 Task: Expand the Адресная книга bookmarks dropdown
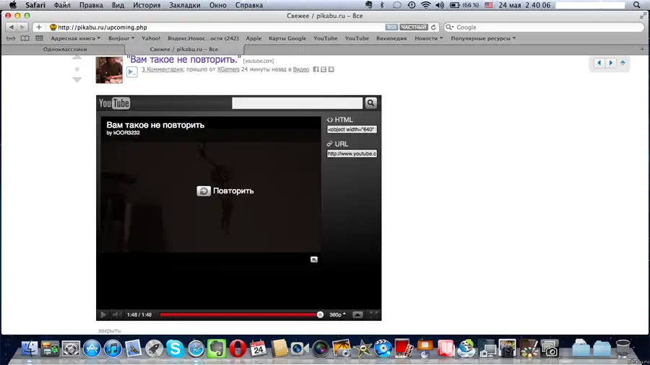(x=76, y=38)
